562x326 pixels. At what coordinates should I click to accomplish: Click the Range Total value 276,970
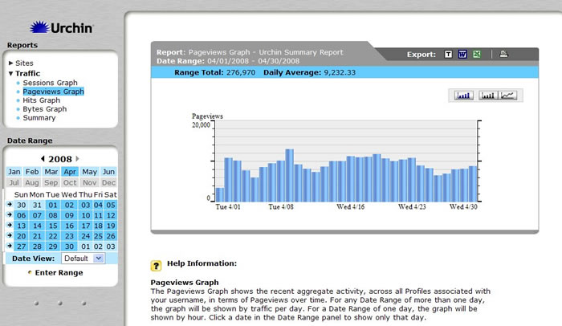(x=241, y=72)
